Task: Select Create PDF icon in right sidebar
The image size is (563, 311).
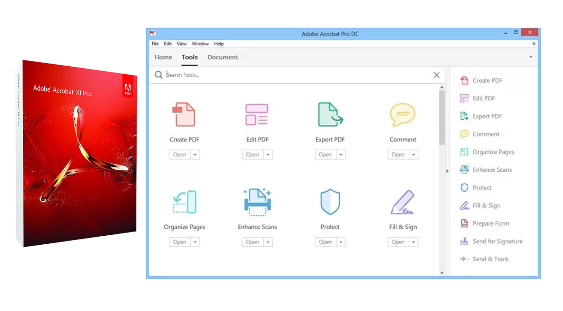Action: coord(464,81)
